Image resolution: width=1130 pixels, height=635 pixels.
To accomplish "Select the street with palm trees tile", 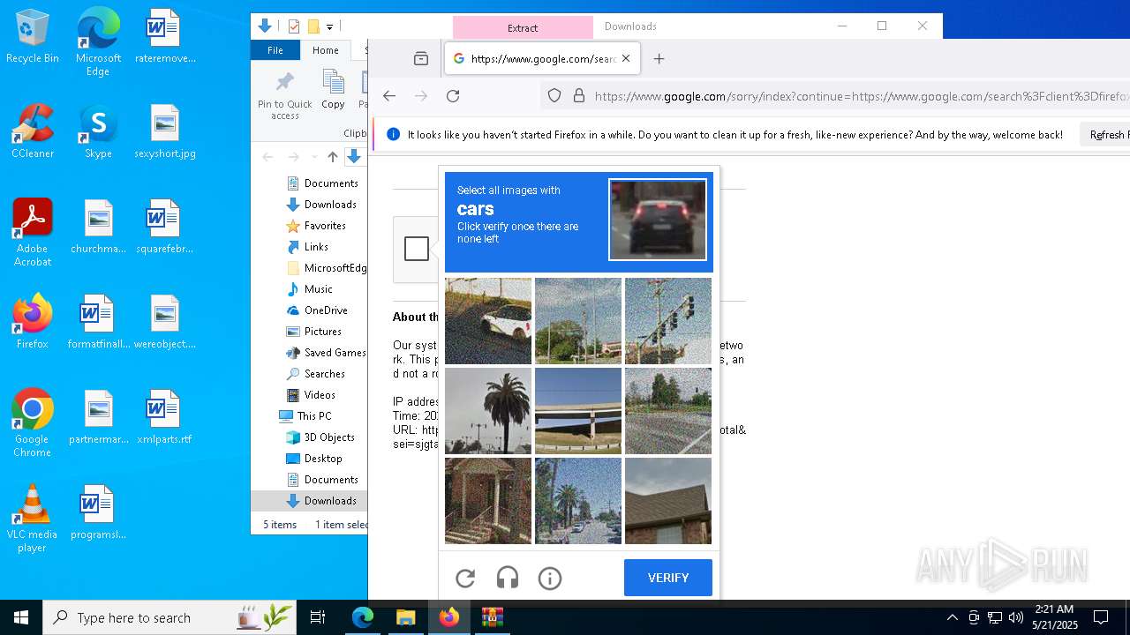I will coord(578,501).
